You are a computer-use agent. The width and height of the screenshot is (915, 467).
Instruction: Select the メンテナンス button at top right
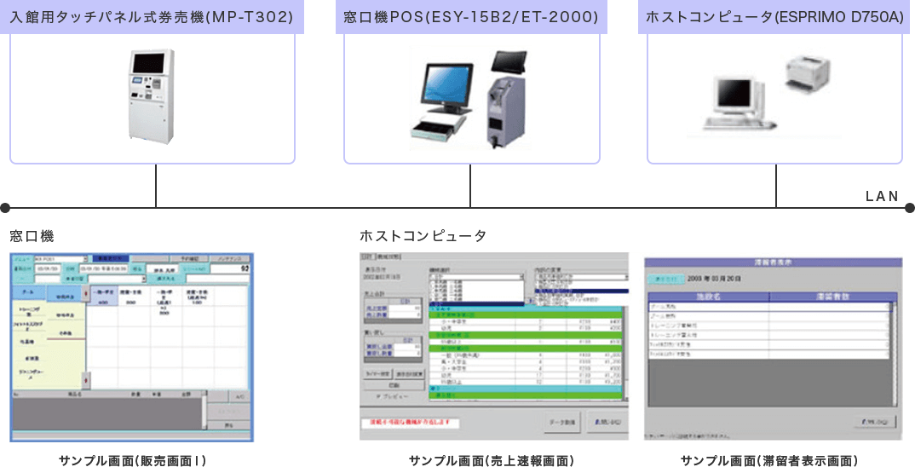(x=227, y=257)
